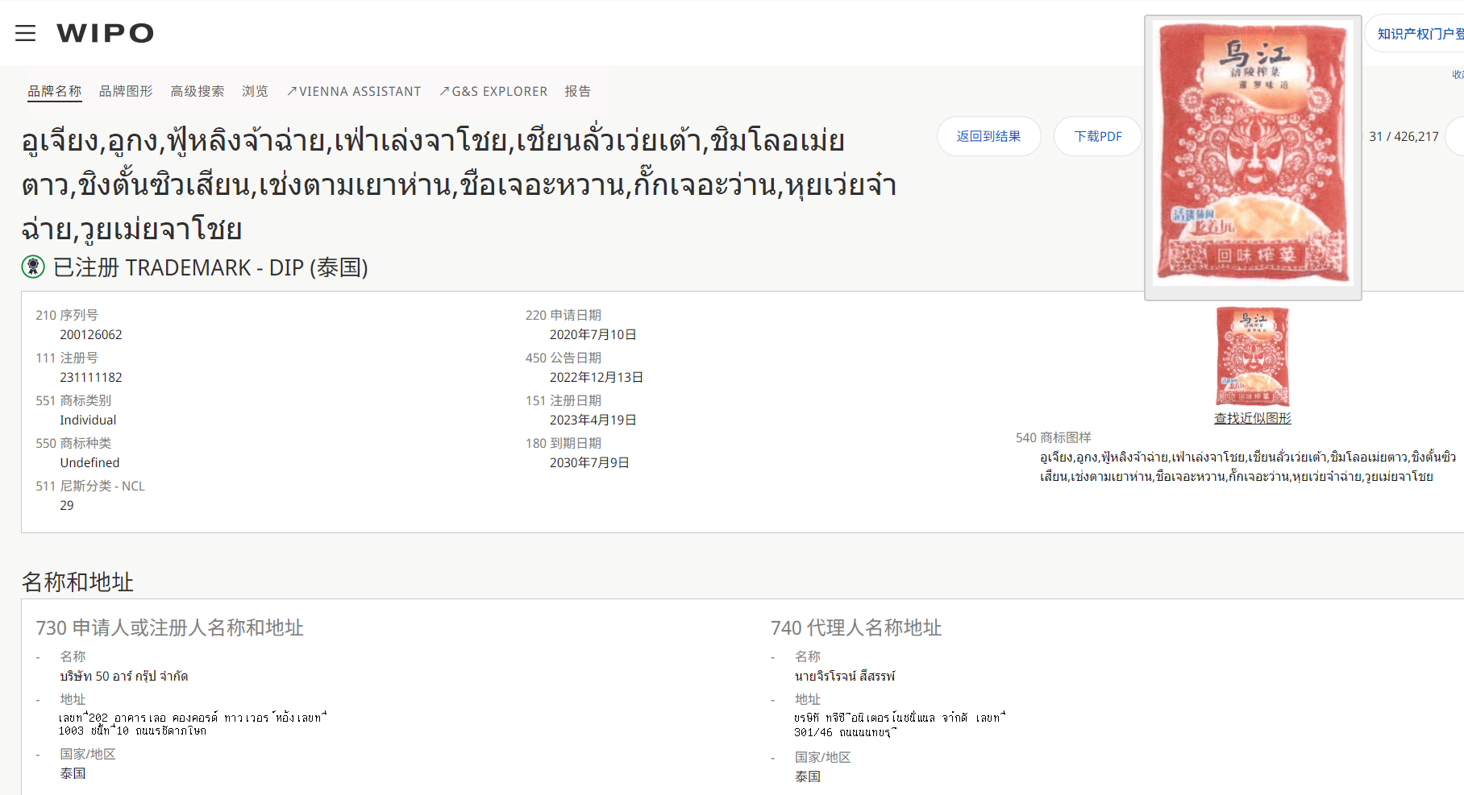Click the 查找近似图形 link

coord(1253,418)
